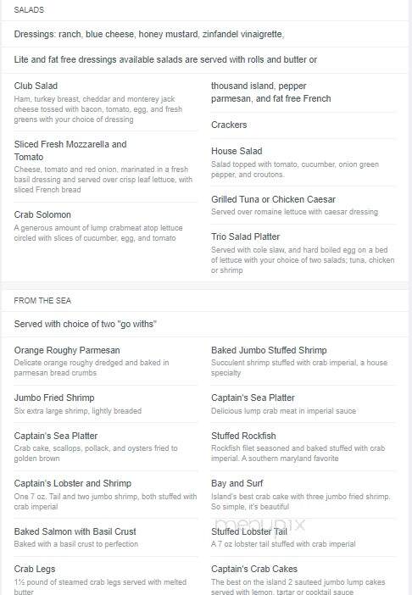Click the Jumbo Fried Shrimp title
The height and width of the screenshot is (595, 412).
tap(54, 398)
